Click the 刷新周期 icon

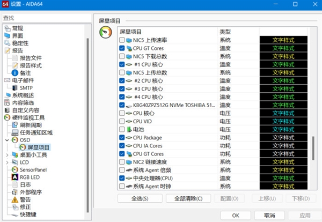[x=15, y=125]
